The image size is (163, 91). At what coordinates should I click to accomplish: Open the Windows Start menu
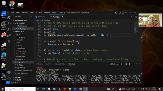tap(3, 89)
